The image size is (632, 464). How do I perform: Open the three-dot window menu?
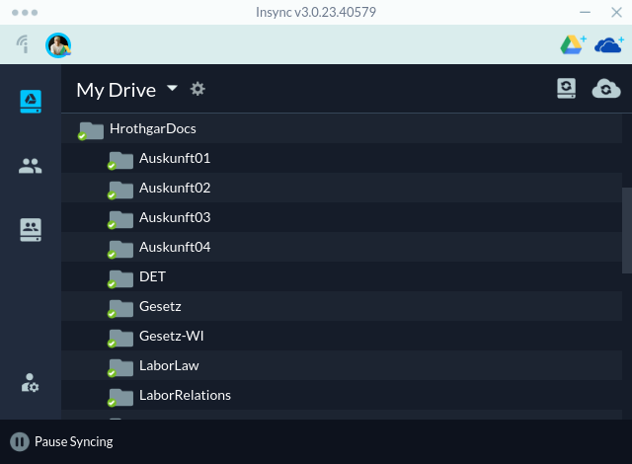point(25,13)
